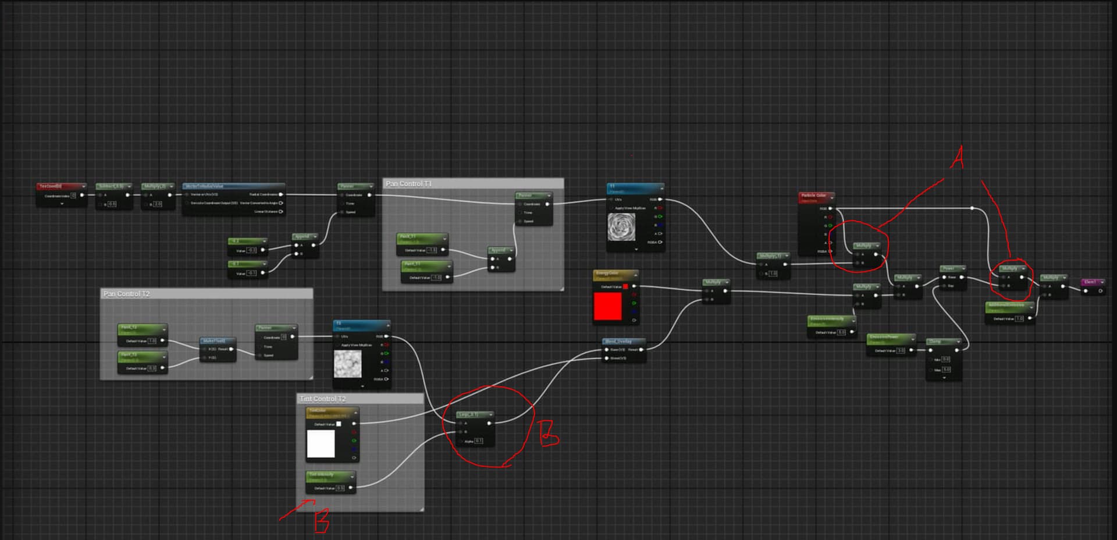
Task: Expand the TexCoord node bottom chevron
Action: coord(62,204)
